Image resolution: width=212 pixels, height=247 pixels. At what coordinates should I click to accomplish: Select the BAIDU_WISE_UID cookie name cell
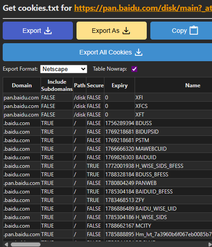click(x=173, y=209)
